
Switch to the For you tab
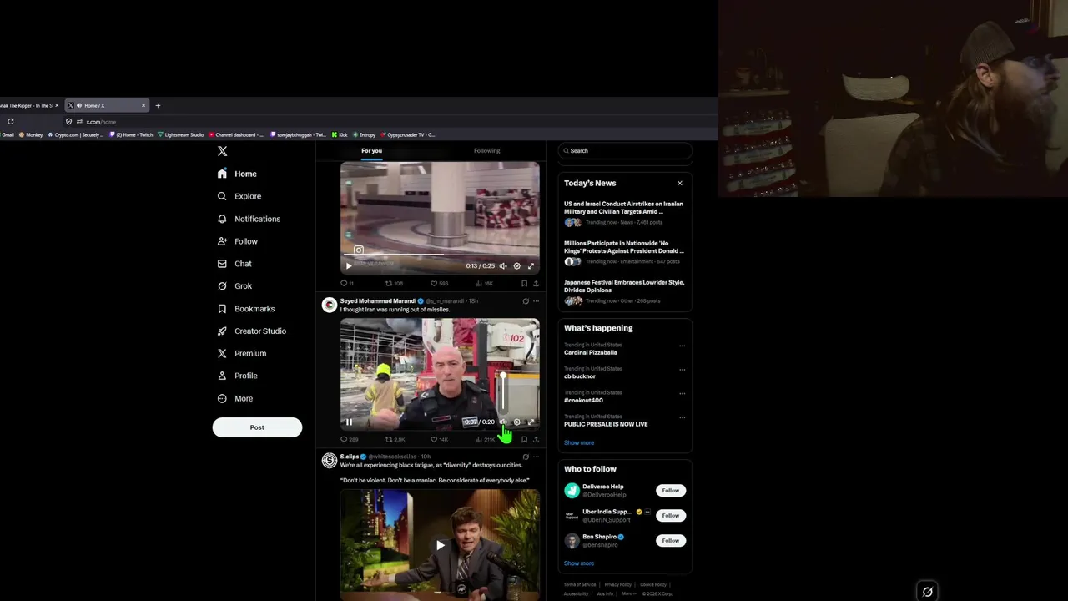point(371,150)
